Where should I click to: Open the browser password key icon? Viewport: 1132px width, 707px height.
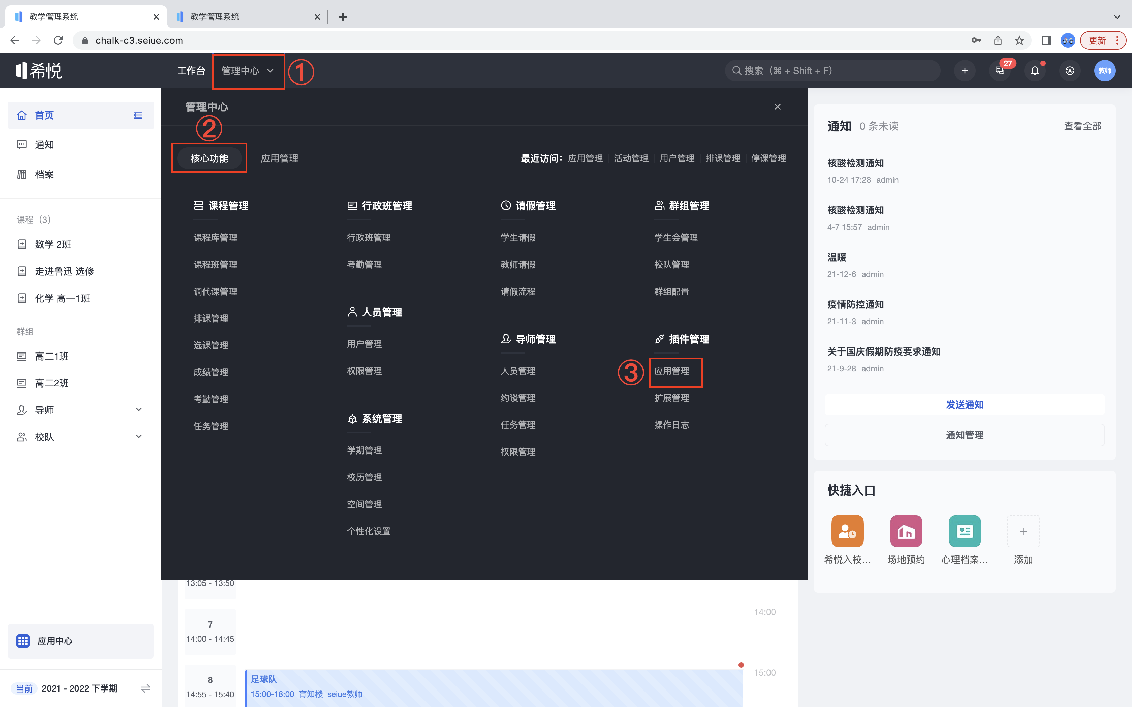[976, 41]
